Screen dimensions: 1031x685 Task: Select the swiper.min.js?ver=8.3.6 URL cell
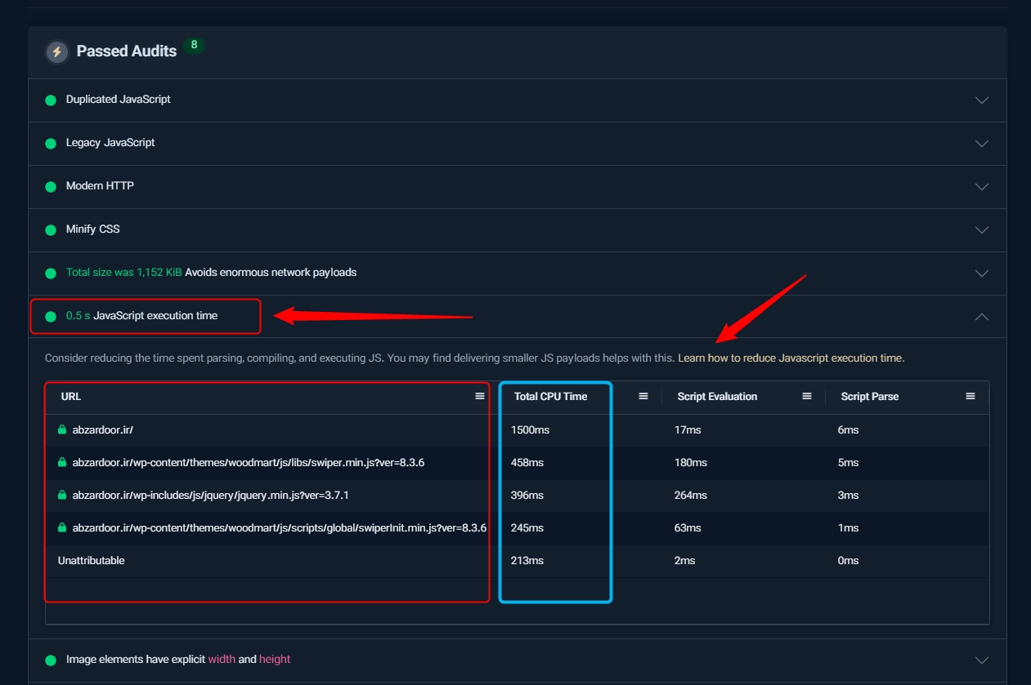[x=248, y=462]
